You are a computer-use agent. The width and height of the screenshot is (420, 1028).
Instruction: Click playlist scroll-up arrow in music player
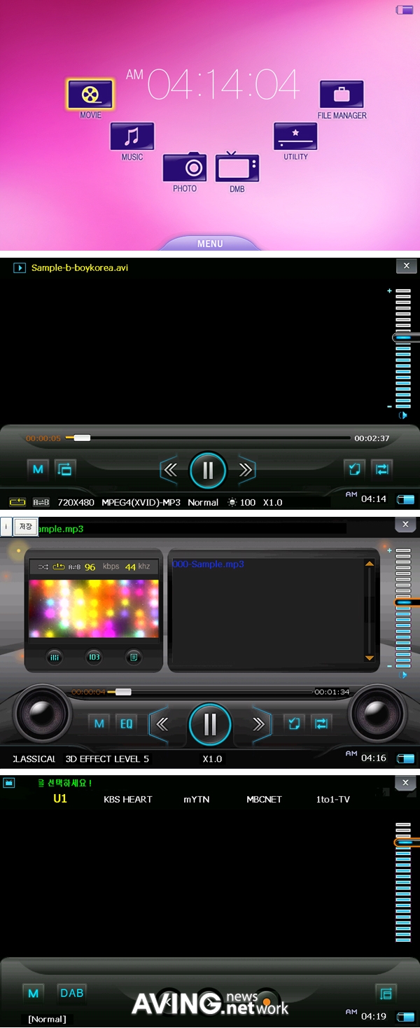(370, 563)
